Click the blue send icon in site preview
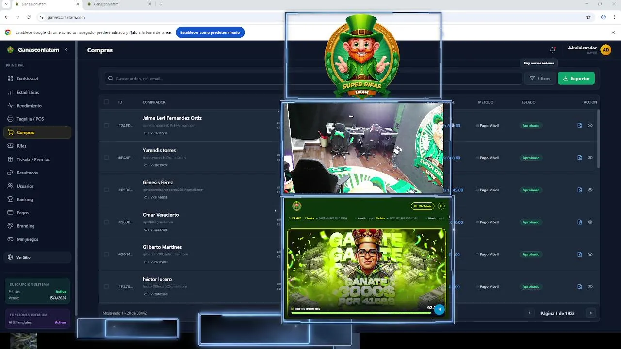 click(440, 309)
